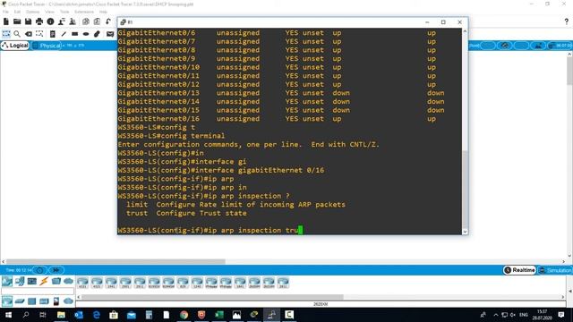Choose the Draw Rectangle tool
This screenshot has width=573, height=322.
coord(74,34)
